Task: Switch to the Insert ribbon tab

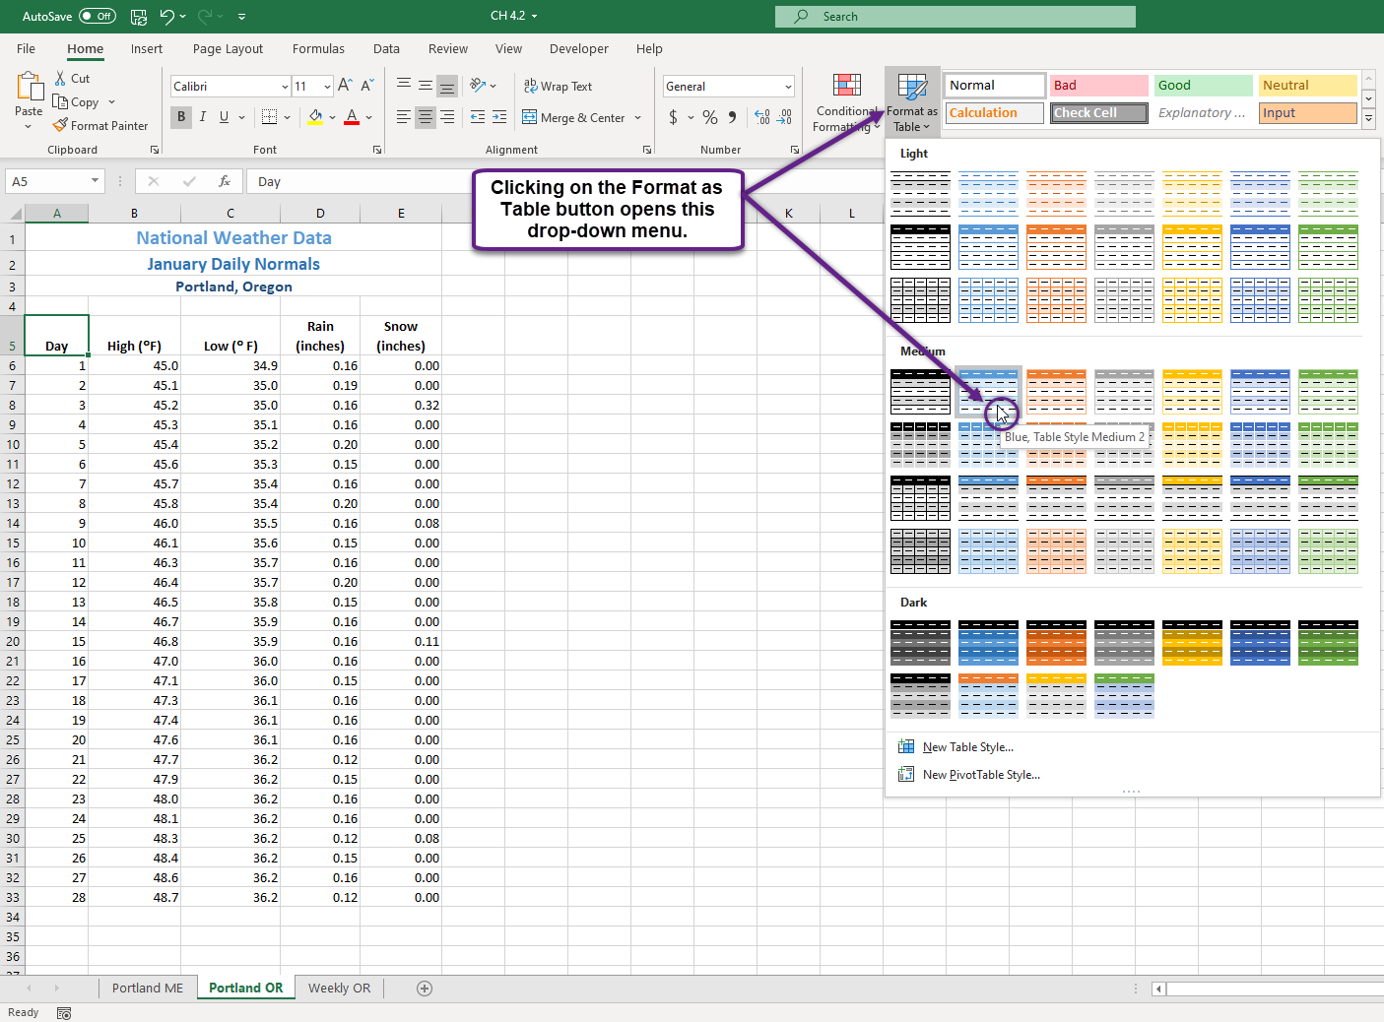Action: 147,48
